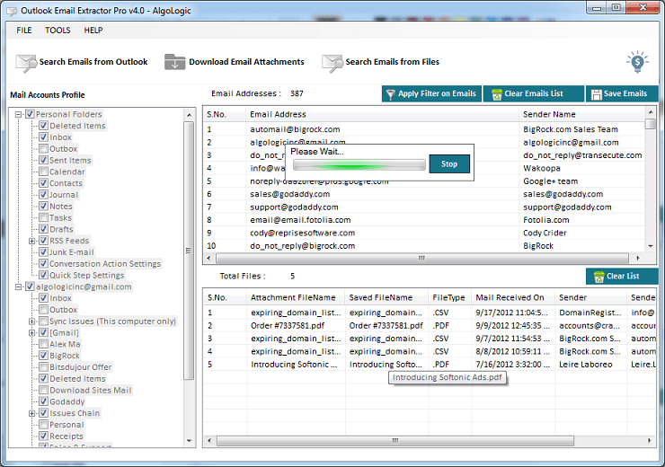This screenshot has height=467, width=665.
Task: Click the trash icon on Clear Emails List
Action: [497, 94]
